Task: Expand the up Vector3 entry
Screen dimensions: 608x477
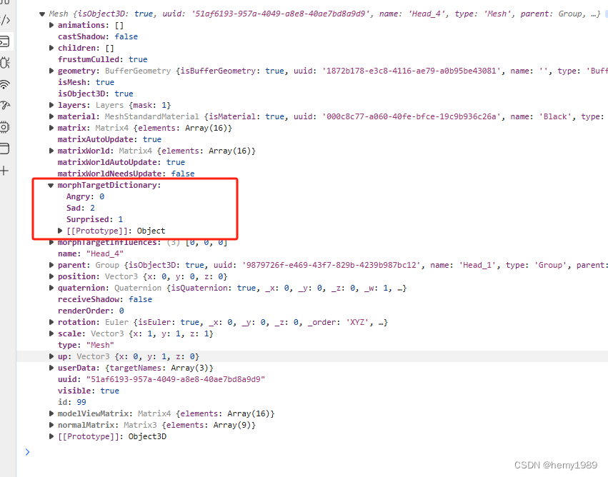Action: [x=51, y=356]
